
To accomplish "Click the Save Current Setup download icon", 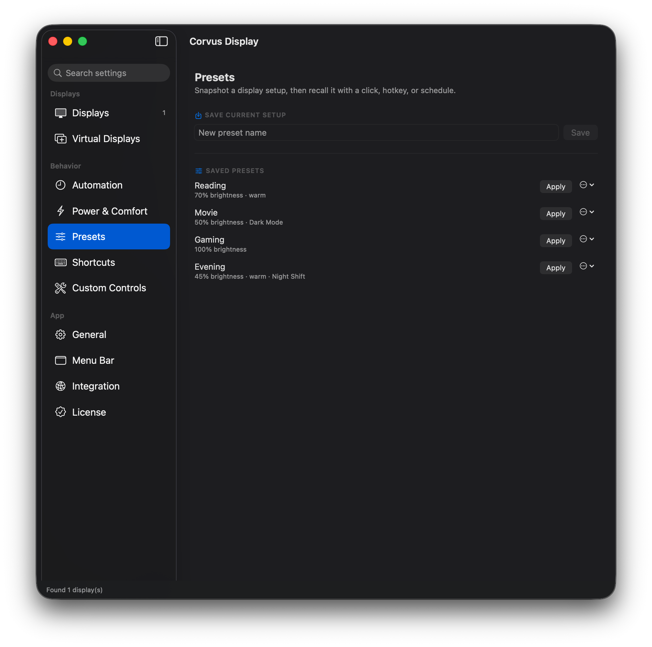I will click(198, 115).
